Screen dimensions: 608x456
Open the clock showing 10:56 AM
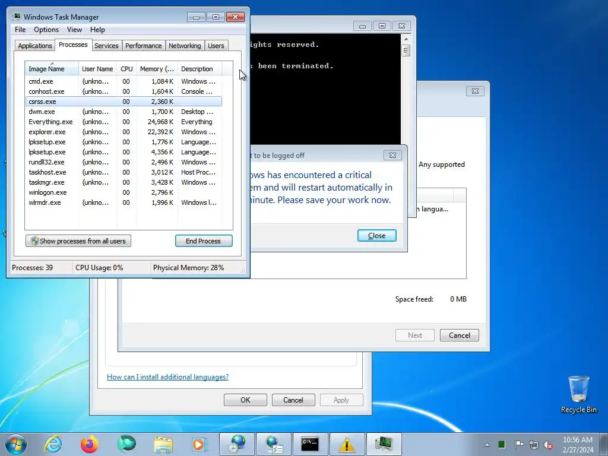[578, 444]
